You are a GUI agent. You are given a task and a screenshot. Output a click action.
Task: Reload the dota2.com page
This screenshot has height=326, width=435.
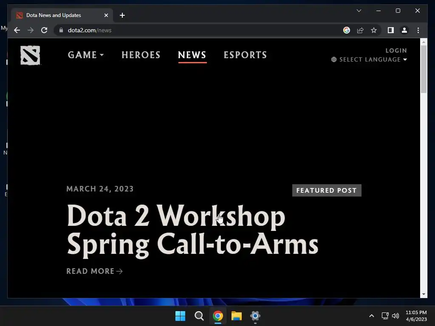click(44, 30)
